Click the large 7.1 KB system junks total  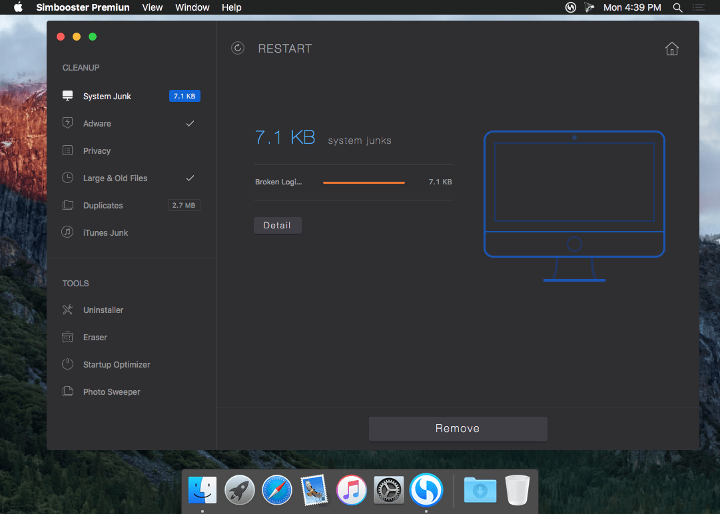(x=285, y=137)
